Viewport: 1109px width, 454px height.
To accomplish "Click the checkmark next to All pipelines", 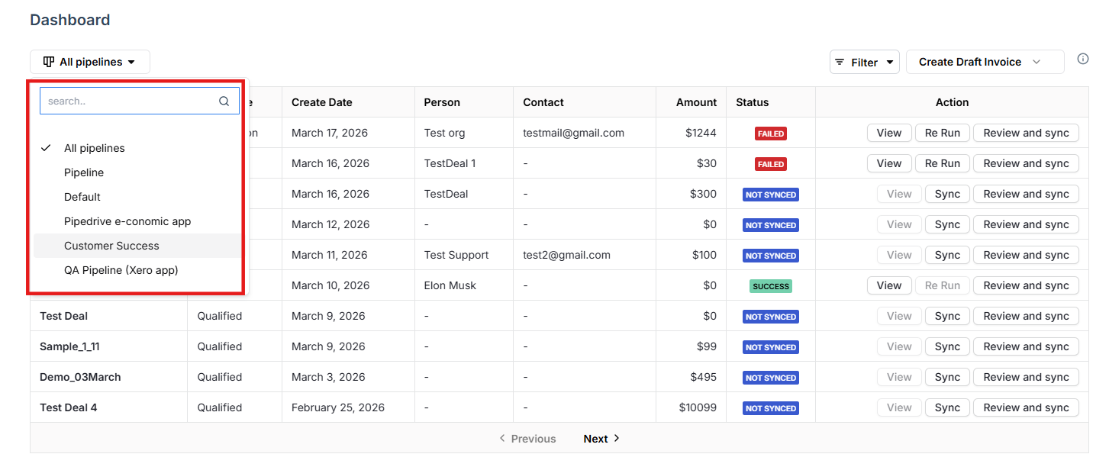I will pyautogui.click(x=46, y=147).
